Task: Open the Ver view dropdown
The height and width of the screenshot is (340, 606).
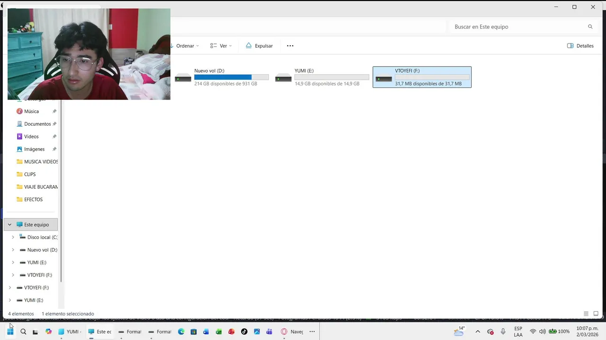Action: click(221, 46)
